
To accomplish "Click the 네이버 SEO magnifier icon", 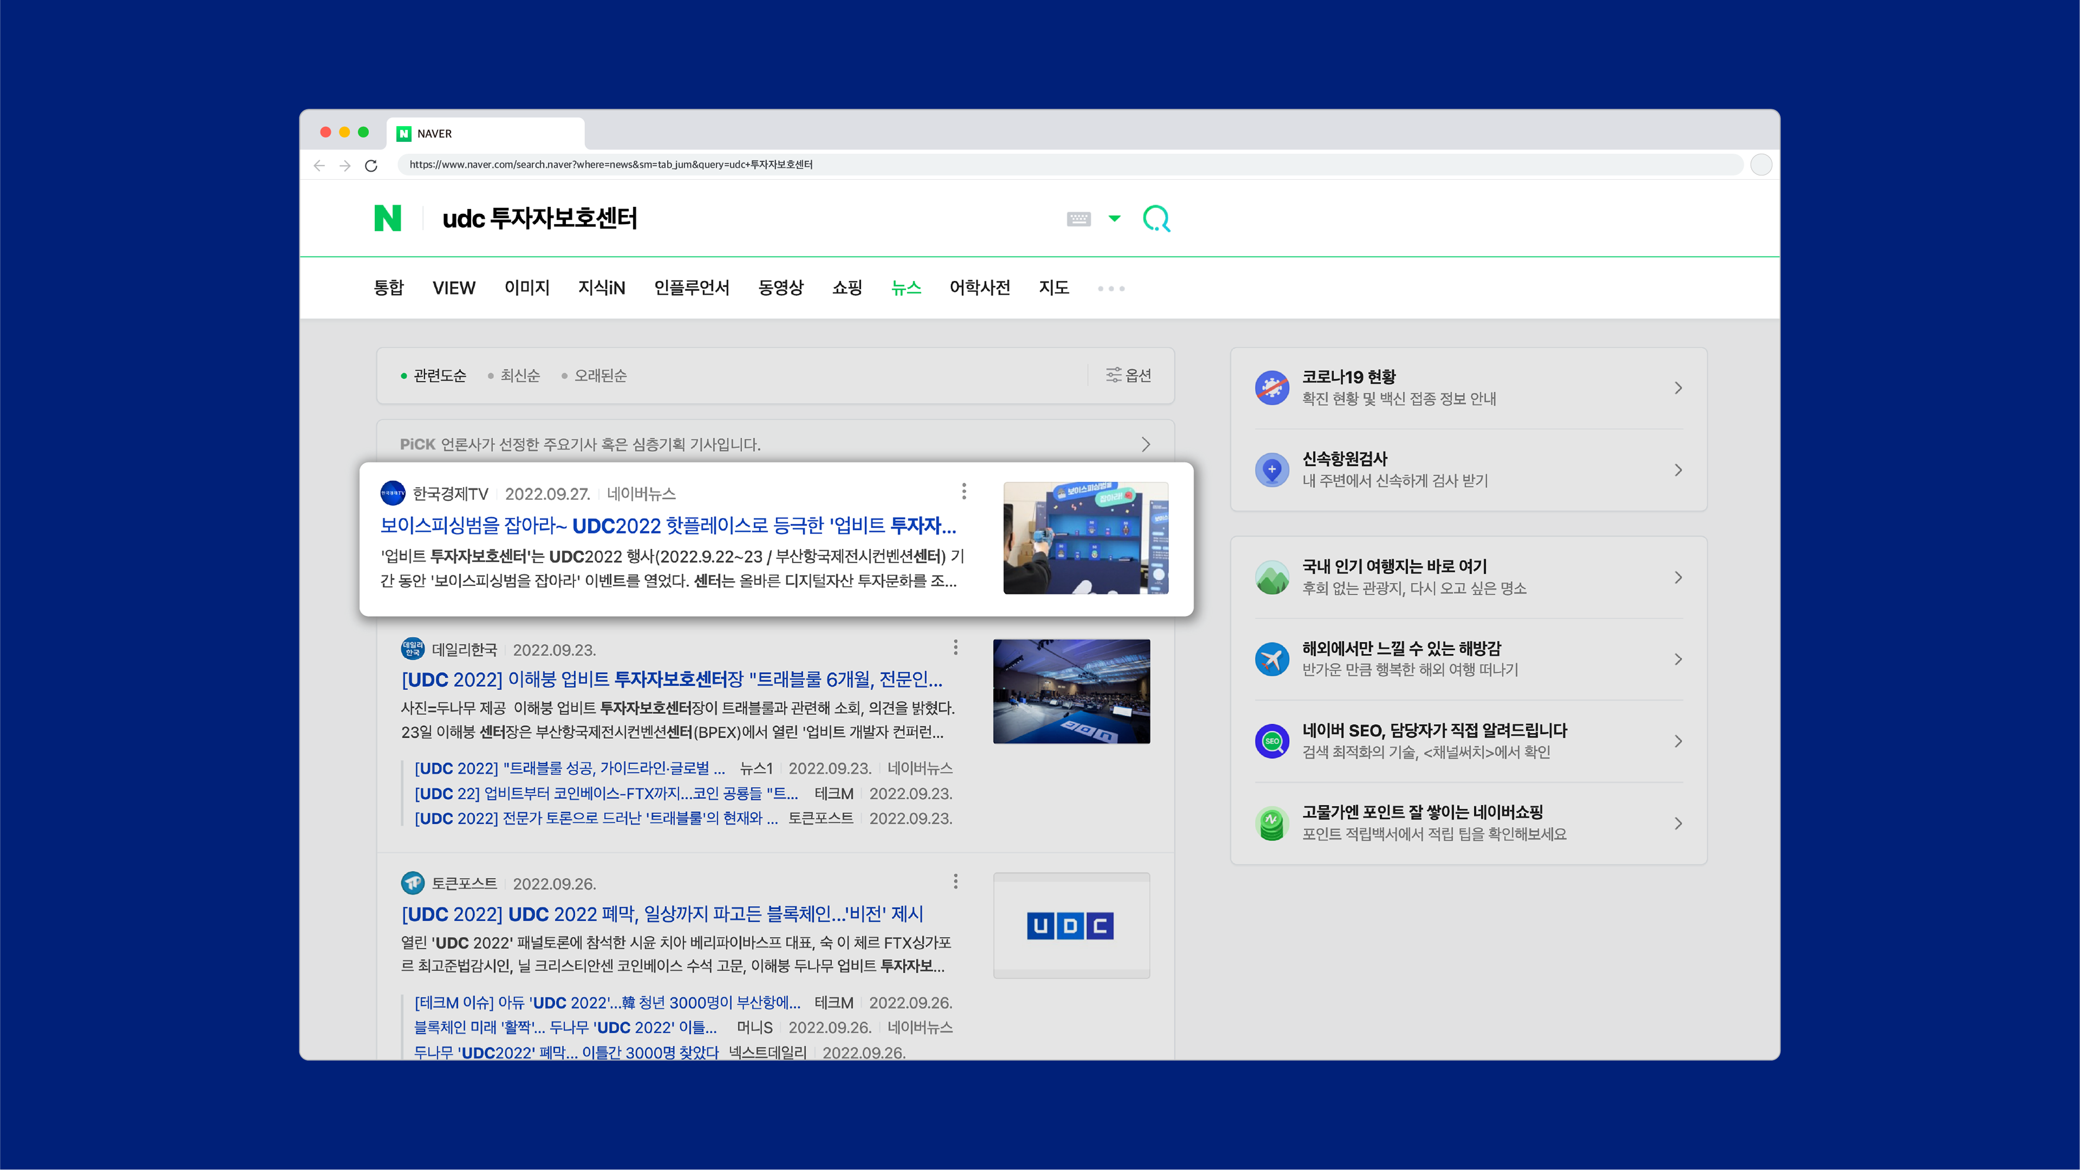I will 1272,741.
